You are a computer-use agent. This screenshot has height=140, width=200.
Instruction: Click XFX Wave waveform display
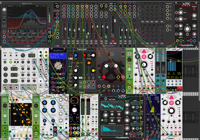[x=112, y=105]
